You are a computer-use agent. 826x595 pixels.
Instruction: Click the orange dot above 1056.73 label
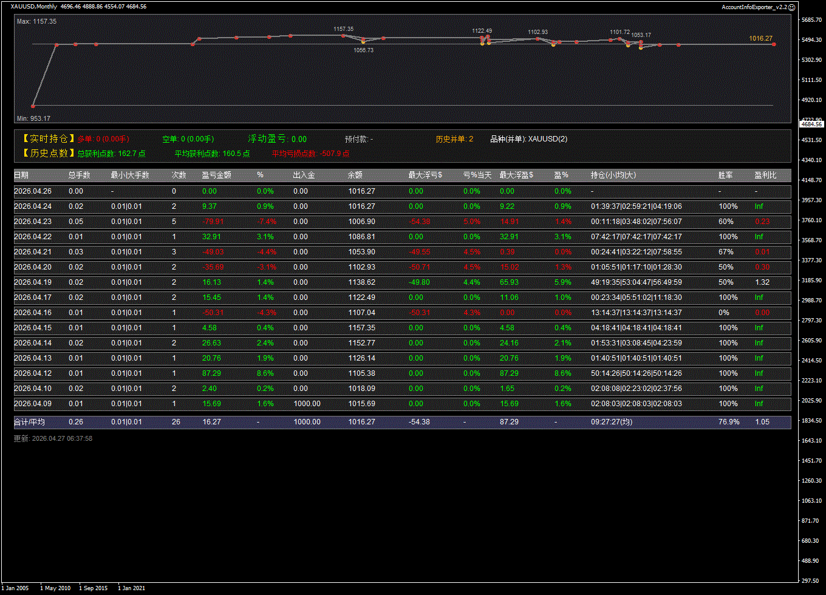coord(363,41)
